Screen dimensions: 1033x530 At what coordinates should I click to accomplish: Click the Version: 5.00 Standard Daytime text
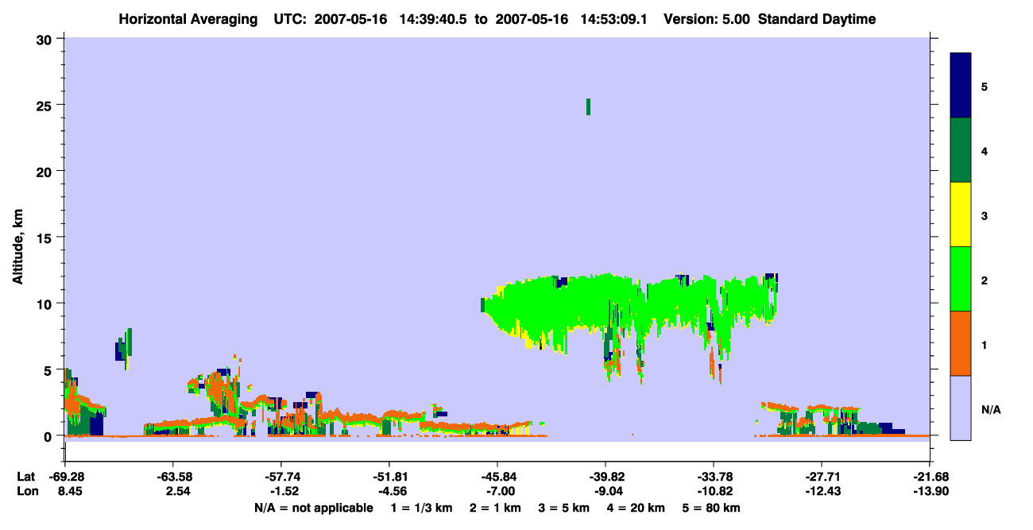click(770, 19)
